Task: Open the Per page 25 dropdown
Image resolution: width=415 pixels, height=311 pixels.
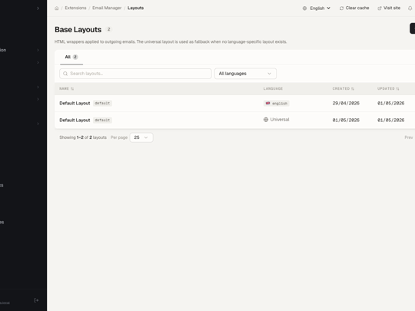Action: (141, 137)
